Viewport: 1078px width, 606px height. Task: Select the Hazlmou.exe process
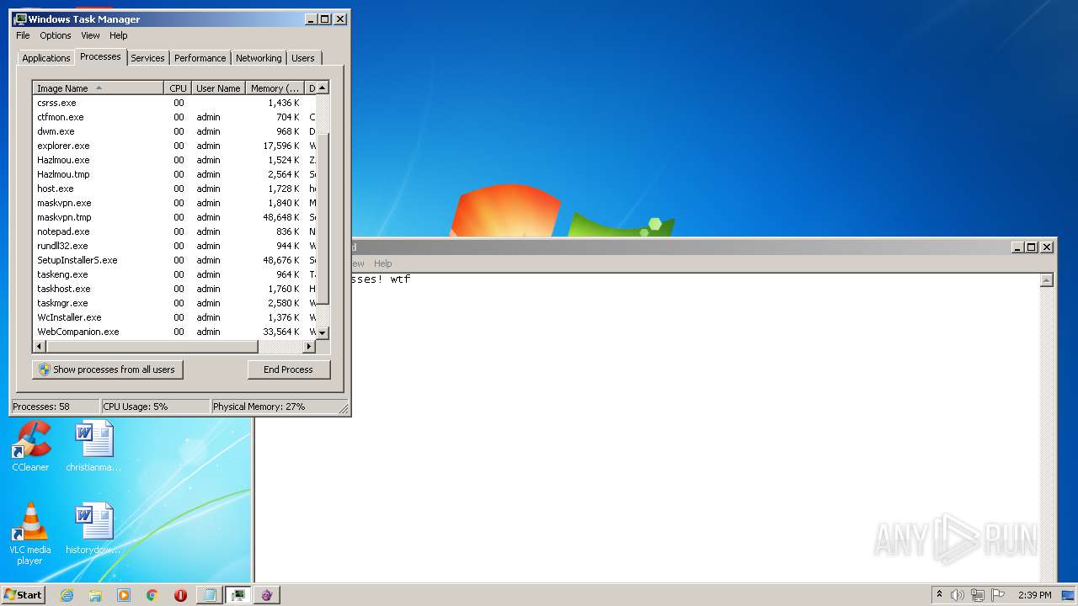[174, 160]
